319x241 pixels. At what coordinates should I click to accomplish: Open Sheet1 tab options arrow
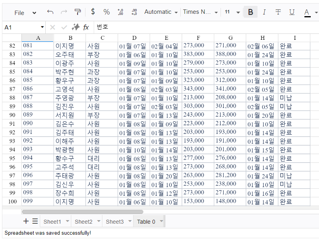[68, 221]
